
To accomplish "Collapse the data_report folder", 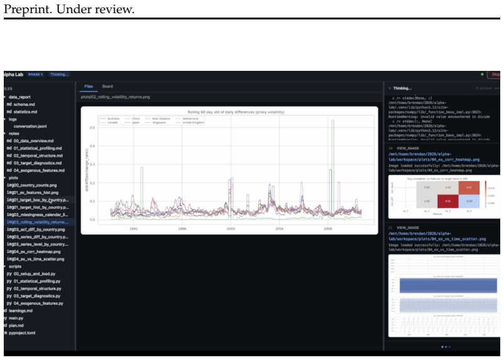I will 5,97.
